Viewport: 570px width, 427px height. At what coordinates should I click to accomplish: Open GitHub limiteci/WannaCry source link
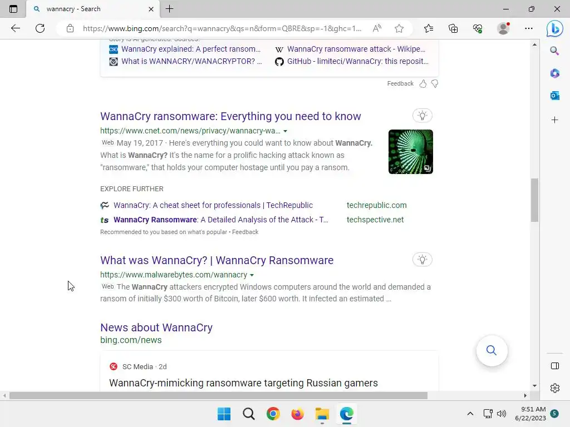coord(358,61)
